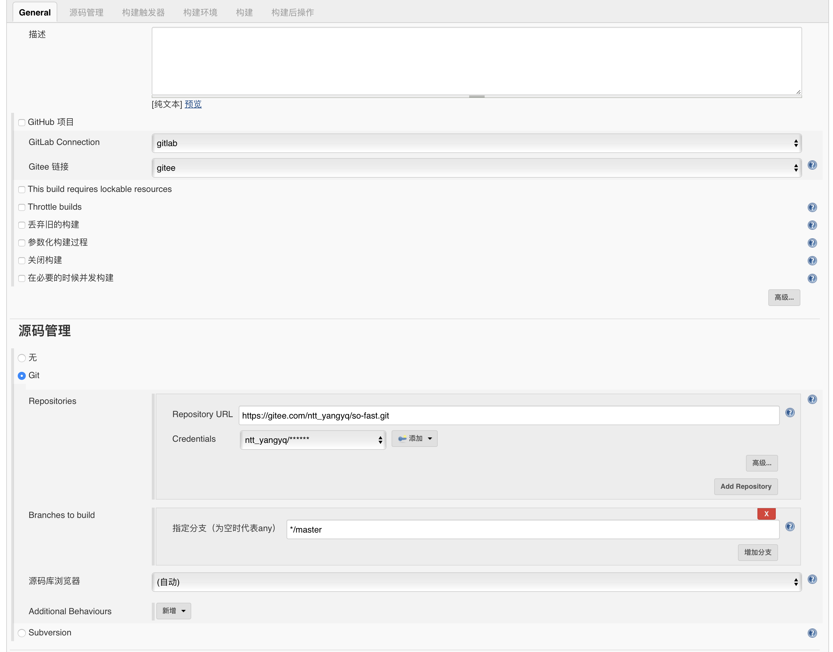Click the red X remove branch button

point(765,513)
